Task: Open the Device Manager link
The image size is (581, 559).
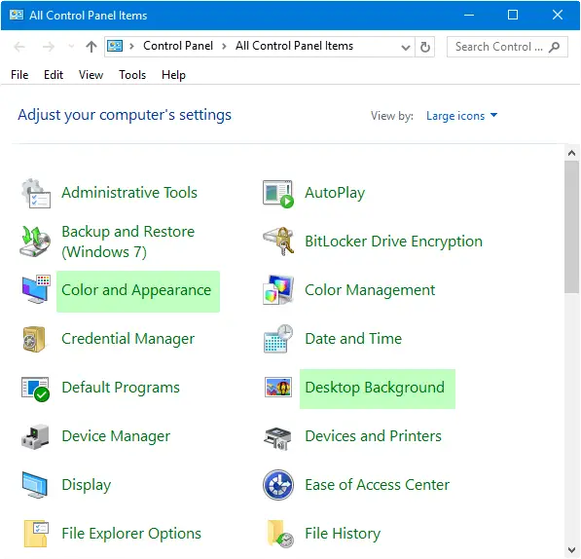Action: point(116,436)
